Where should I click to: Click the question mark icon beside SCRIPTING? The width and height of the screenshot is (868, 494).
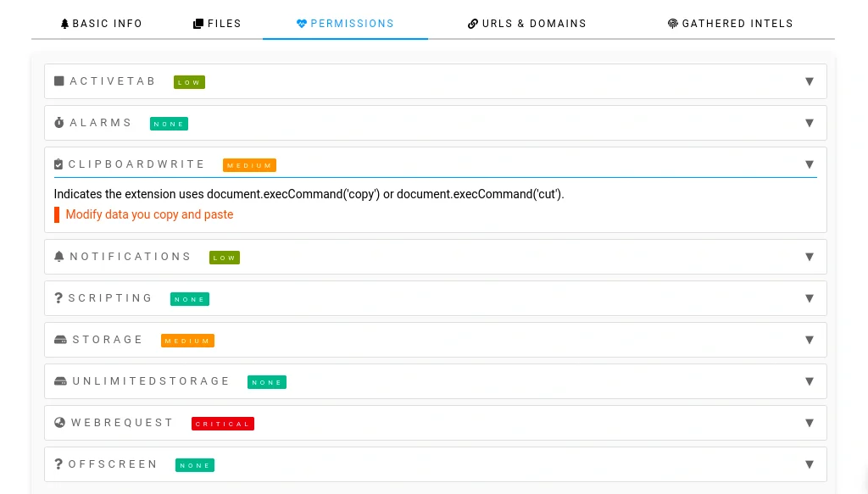pos(58,298)
